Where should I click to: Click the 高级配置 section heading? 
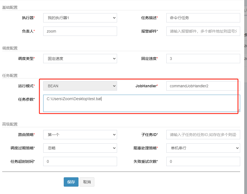(x=10, y=124)
